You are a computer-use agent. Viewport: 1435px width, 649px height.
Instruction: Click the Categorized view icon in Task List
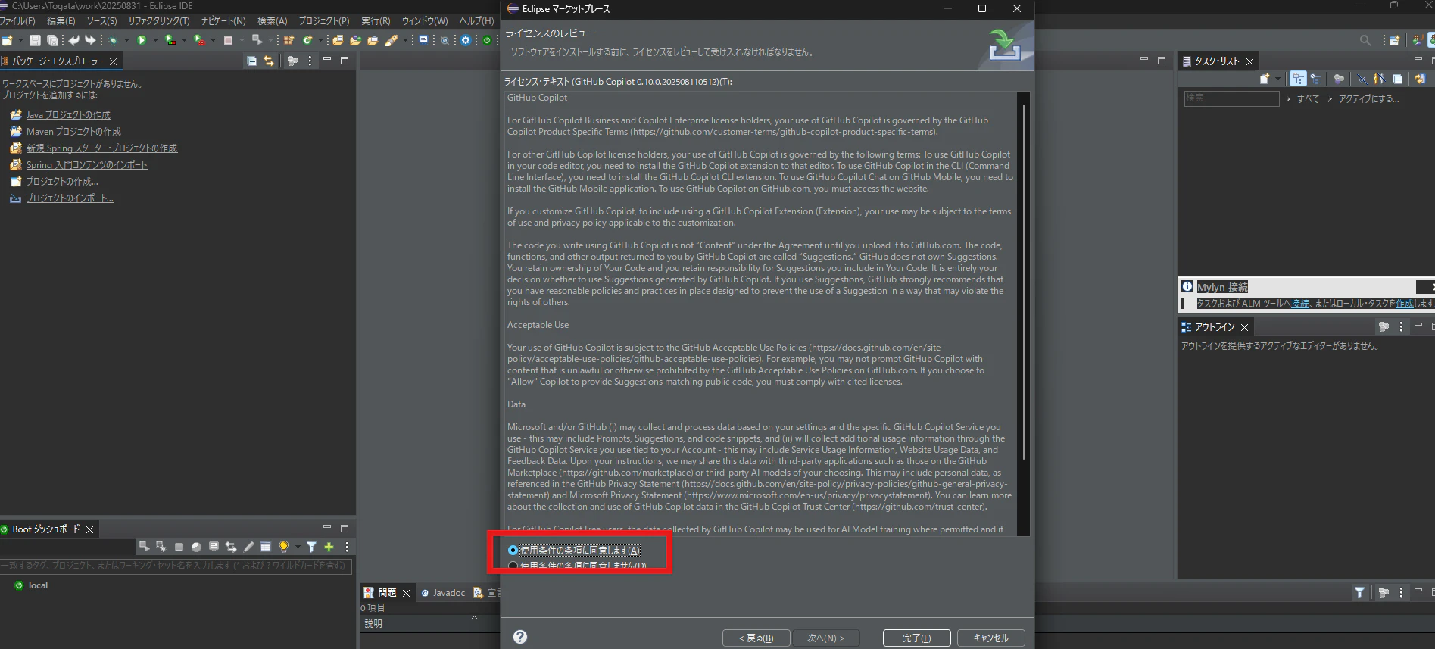pyautogui.click(x=1299, y=79)
